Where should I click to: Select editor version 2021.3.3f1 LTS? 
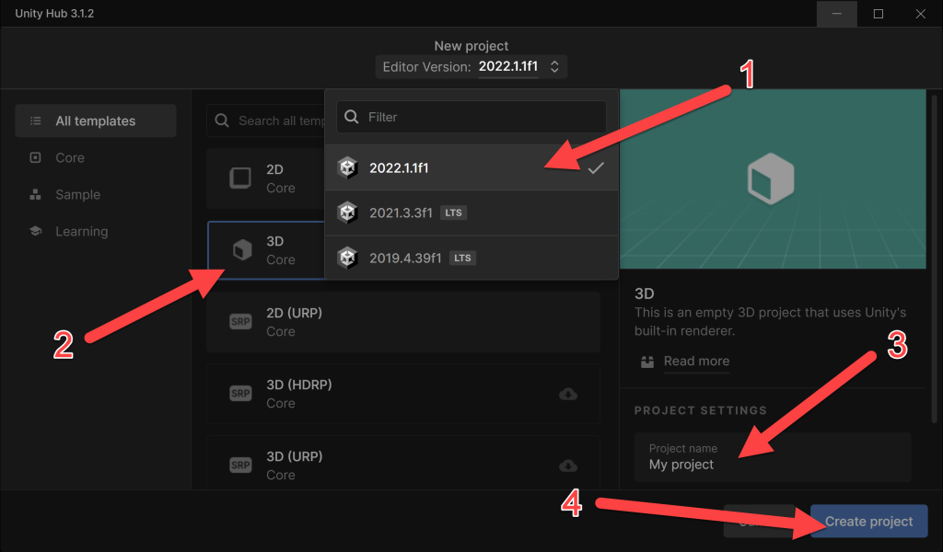[x=471, y=213]
